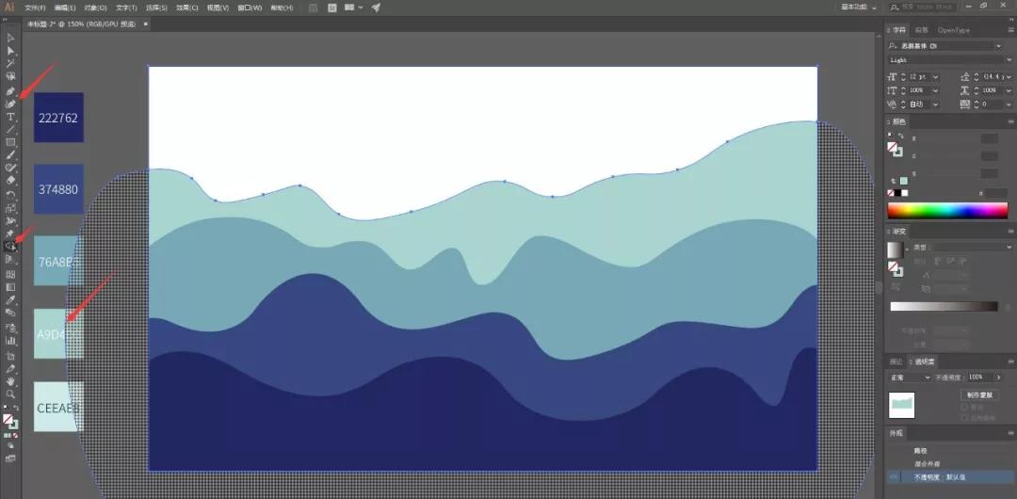Select the Shape Builder tool

coord(10,246)
